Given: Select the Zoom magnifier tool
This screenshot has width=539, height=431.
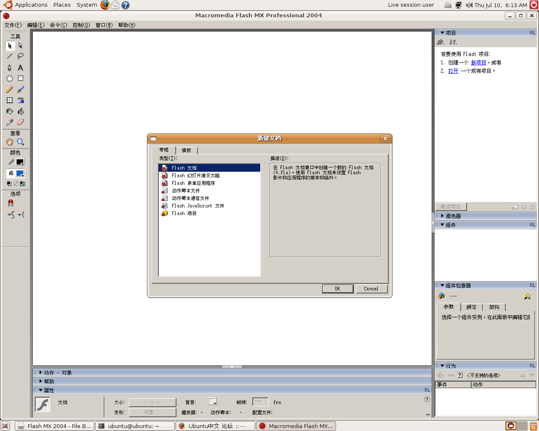Looking at the screenshot, I should [20, 142].
